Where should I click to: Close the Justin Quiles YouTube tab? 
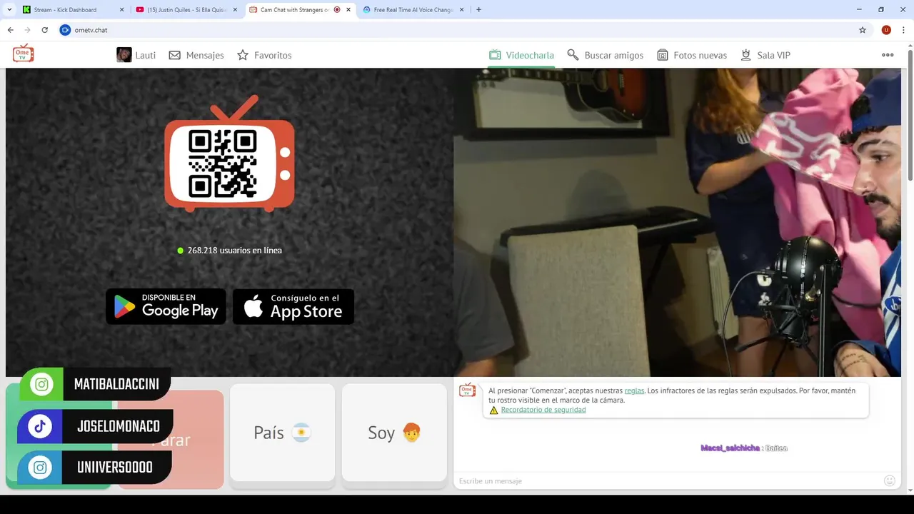pos(235,10)
